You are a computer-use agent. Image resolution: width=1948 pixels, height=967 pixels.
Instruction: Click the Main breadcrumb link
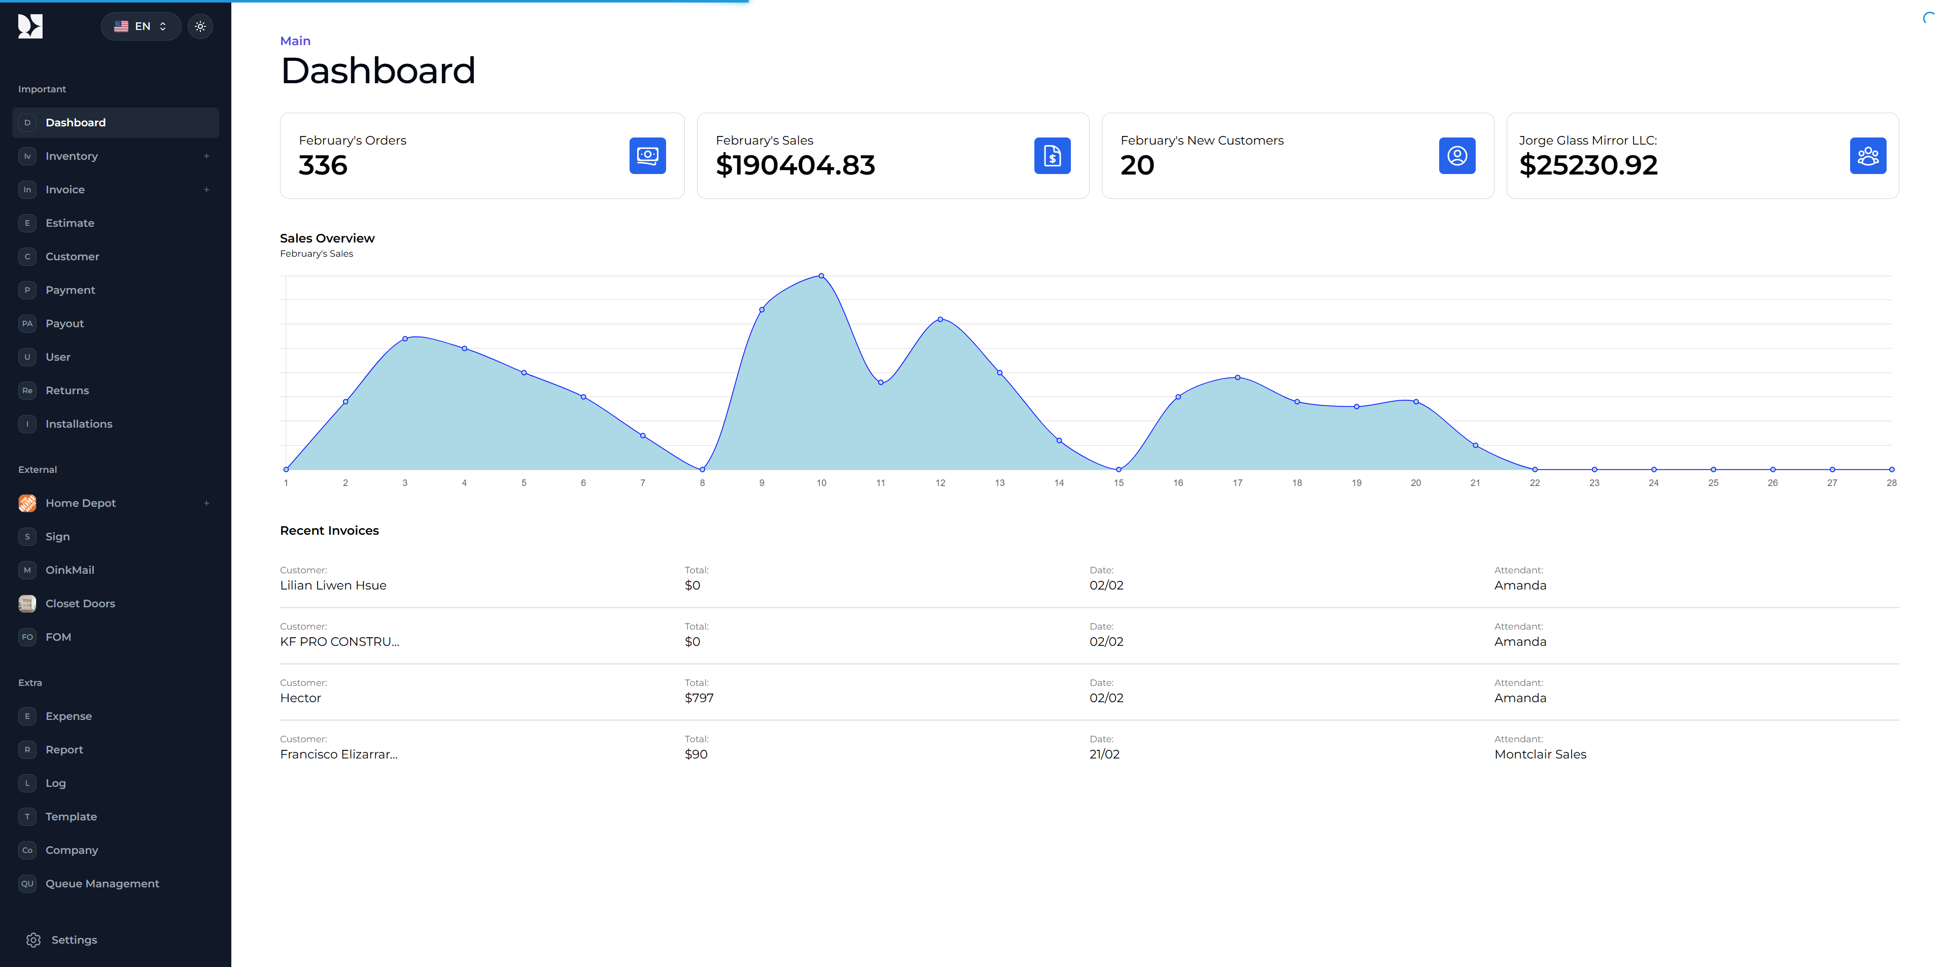295,41
